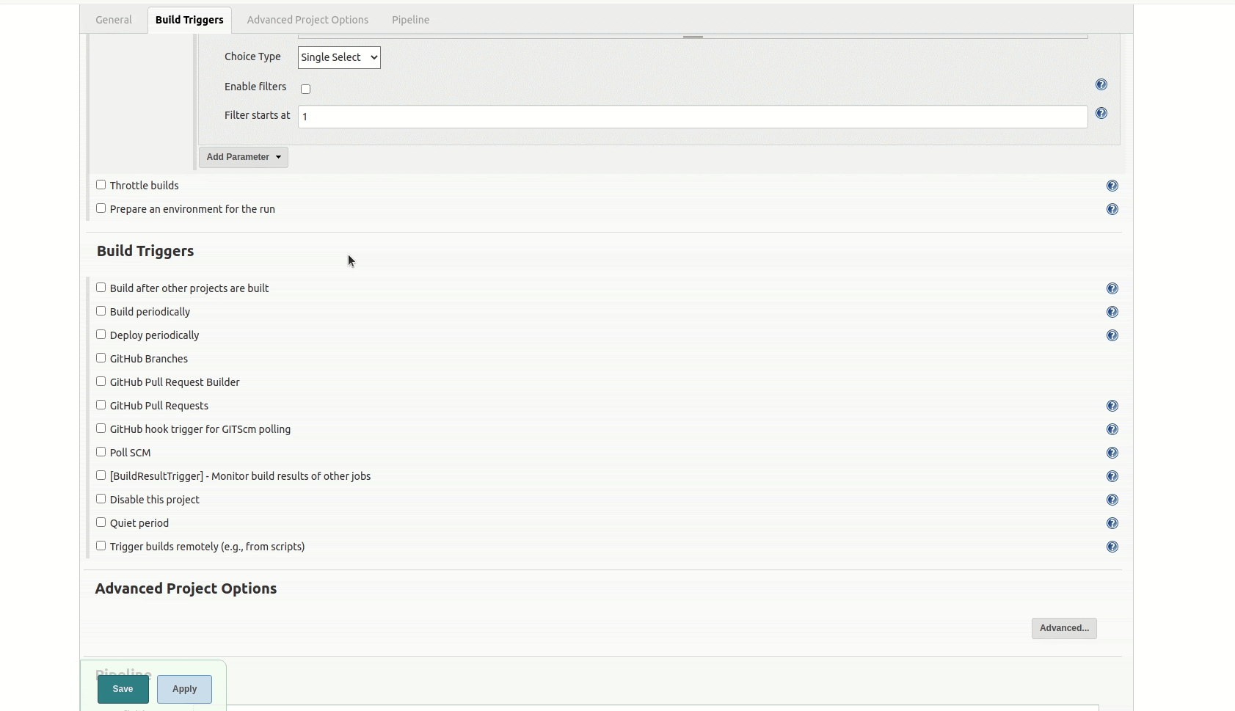Open help for GitHub Pull Requests trigger
The image size is (1235, 711).
[1112, 406]
